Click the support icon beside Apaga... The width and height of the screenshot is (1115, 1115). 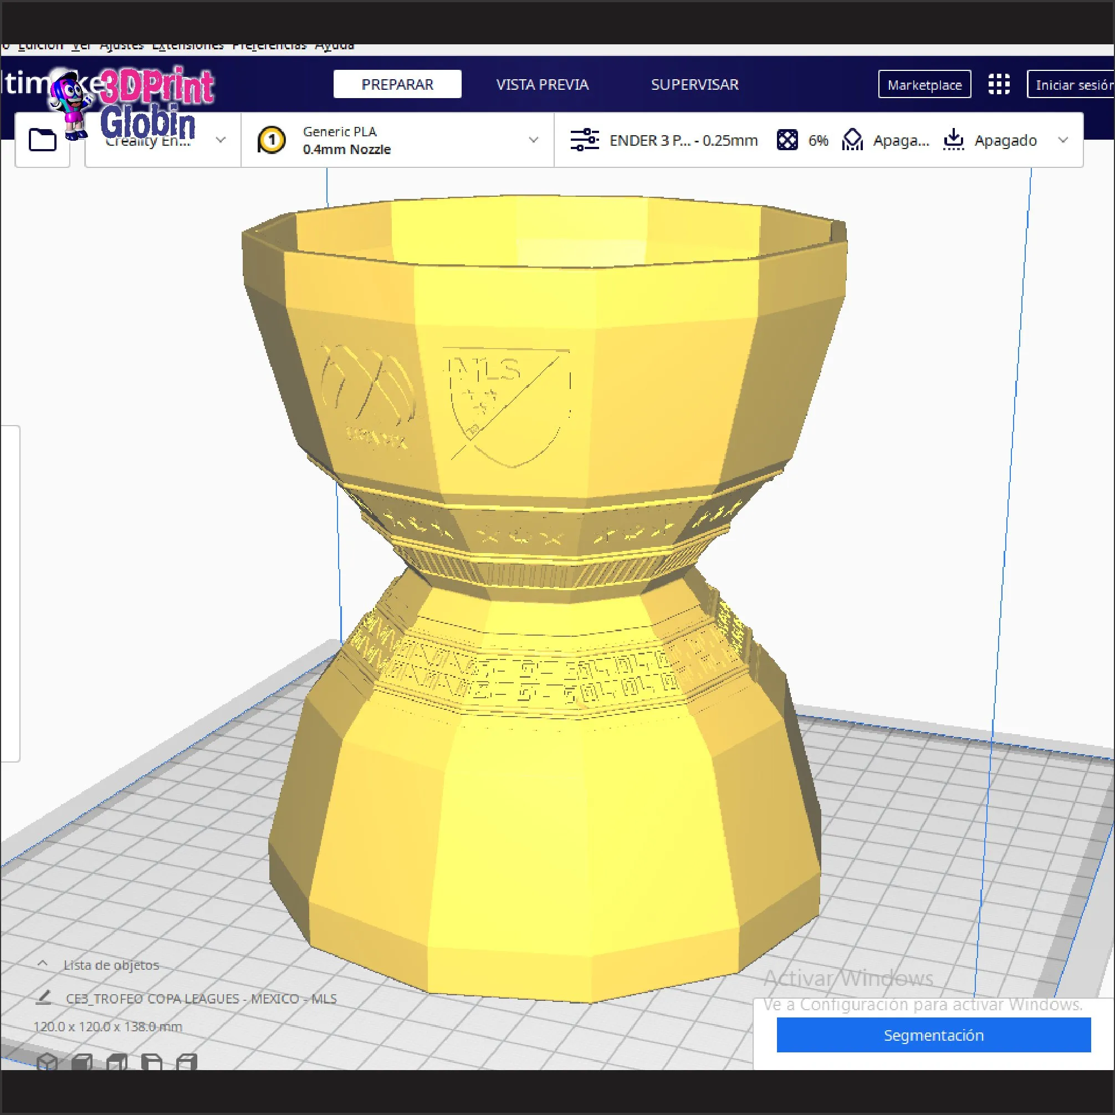click(x=852, y=140)
